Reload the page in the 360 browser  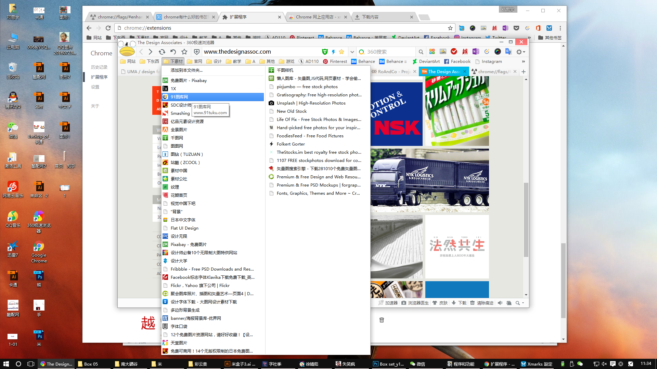pos(162,52)
